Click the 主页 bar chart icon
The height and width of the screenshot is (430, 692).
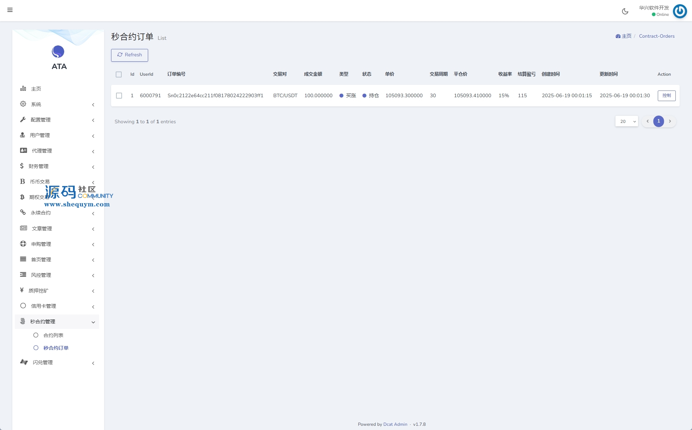click(23, 88)
